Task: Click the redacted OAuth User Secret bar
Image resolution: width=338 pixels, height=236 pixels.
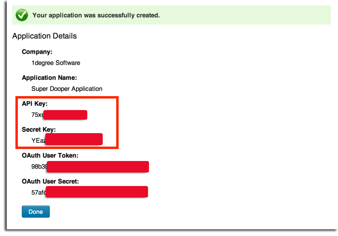Action: coord(96,192)
